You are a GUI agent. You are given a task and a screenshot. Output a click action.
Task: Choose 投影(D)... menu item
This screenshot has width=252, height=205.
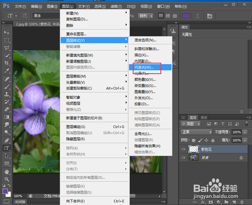[150, 104]
